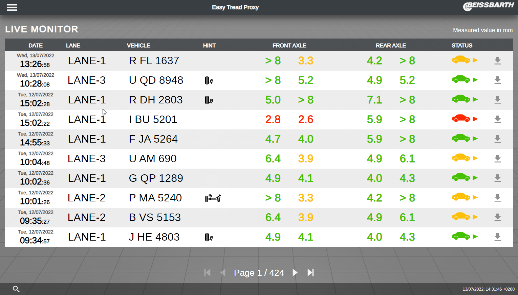Open the hamburger menu
518x295 pixels.
pyautogui.click(x=12, y=7)
